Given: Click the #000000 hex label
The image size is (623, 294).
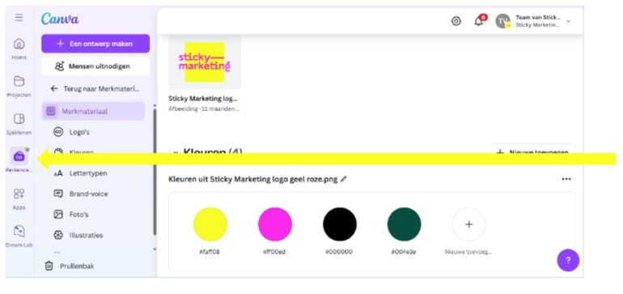Looking at the screenshot, I should point(339,252).
